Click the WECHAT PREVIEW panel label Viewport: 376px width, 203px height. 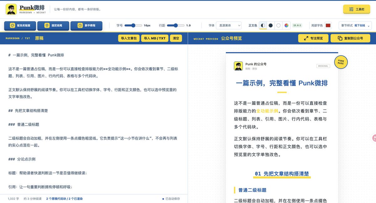click(x=206, y=39)
